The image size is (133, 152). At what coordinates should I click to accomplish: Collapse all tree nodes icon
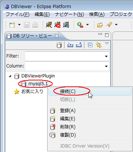pyautogui.click(x=90, y=45)
